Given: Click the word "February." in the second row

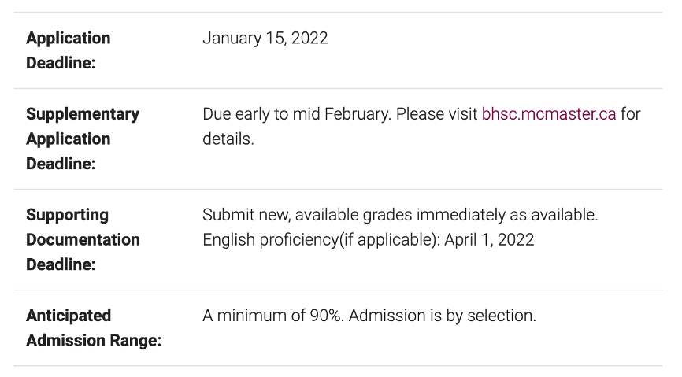Looking at the screenshot, I should pos(358,114).
